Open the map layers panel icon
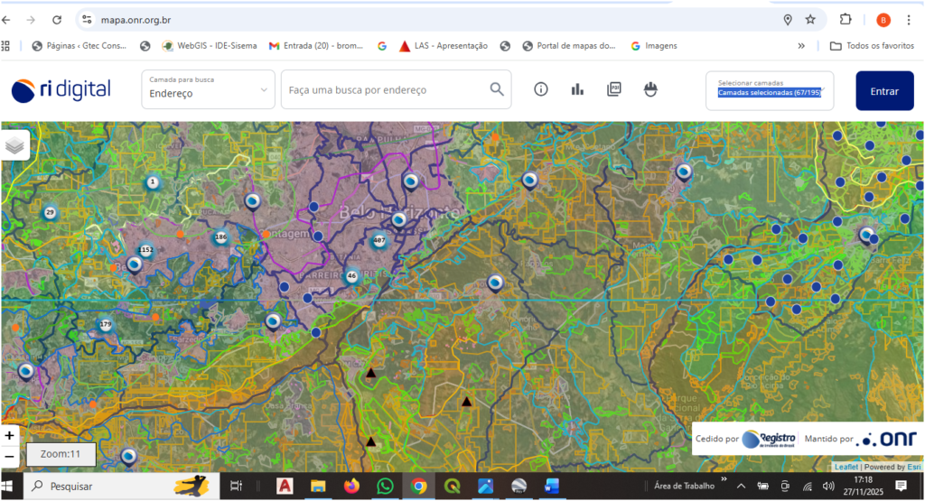 click(15, 144)
